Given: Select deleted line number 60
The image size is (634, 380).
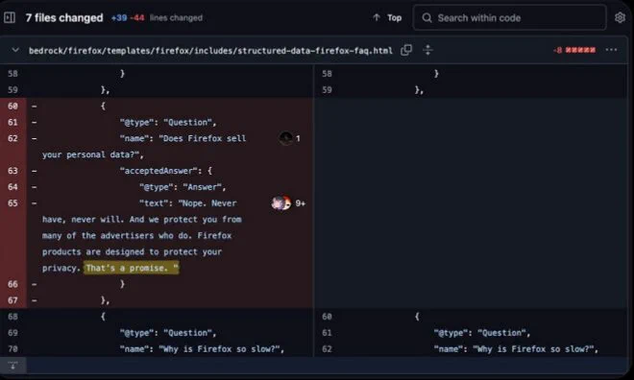Looking at the screenshot, I should [x=12, y=106].
